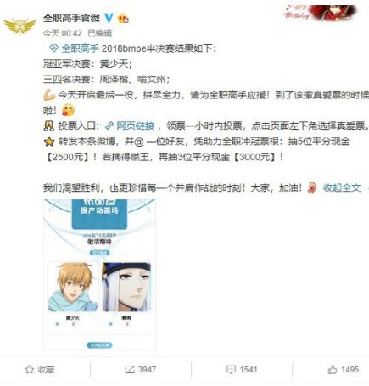Click the blue button at the image bottom
Screen dimensions: 369x386
(99, 345)
